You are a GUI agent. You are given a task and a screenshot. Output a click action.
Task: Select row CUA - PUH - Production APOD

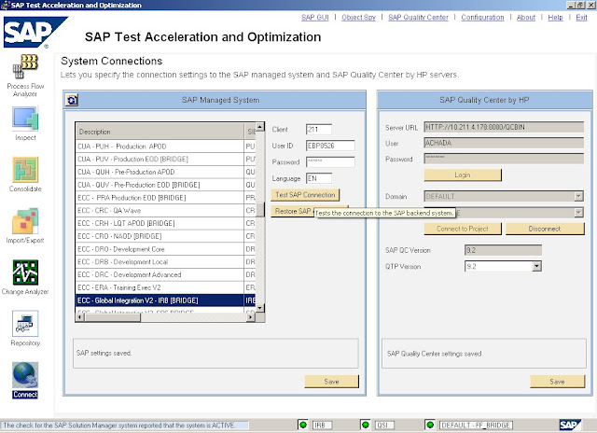(166, 147)
